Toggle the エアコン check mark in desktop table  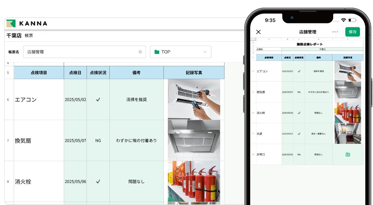click(98, 100)
